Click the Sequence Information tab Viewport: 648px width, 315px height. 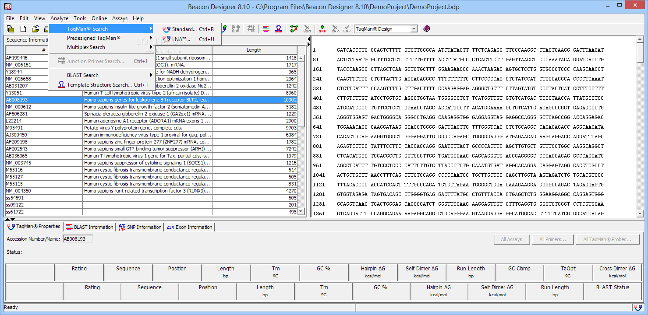tap(26, 40)
